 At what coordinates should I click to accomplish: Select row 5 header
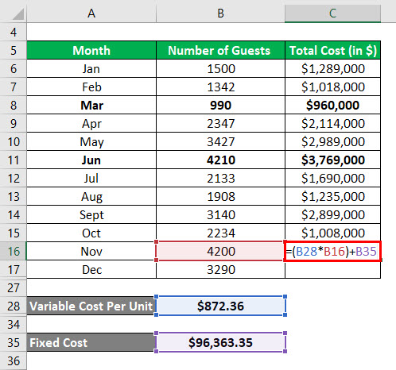click(14, 50)
